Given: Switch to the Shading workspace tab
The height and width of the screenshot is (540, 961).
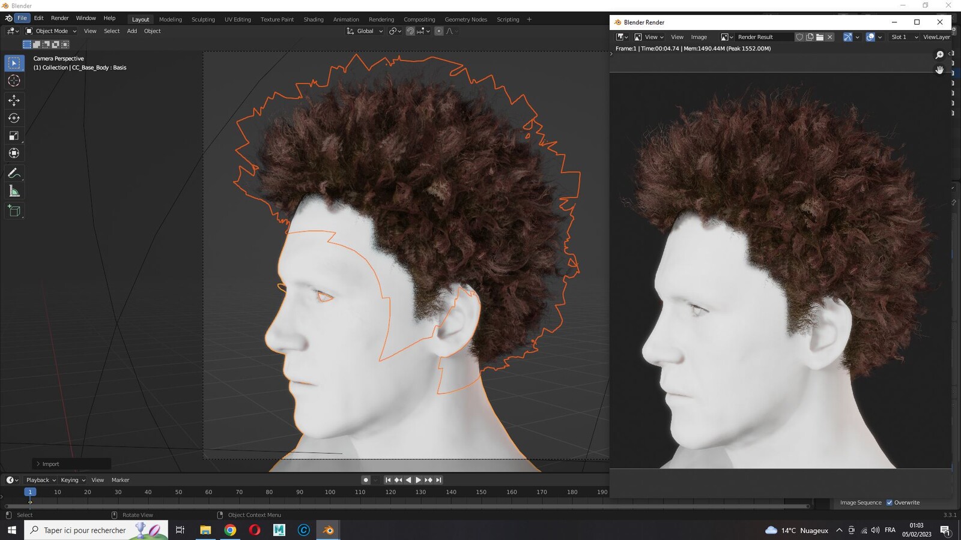Looking at the screenshot, I should 314,19.
